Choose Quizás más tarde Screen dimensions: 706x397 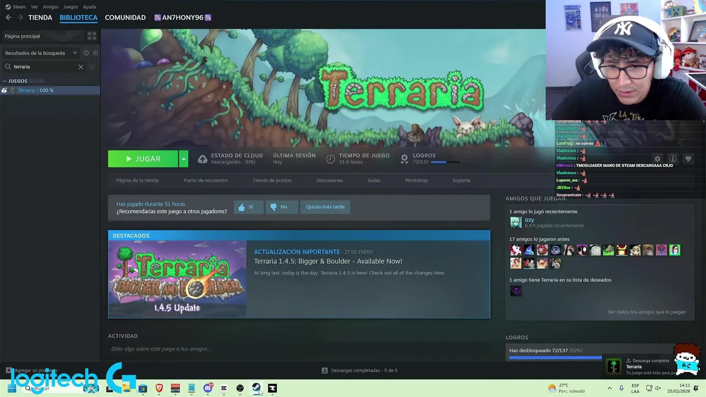(325, 207)
